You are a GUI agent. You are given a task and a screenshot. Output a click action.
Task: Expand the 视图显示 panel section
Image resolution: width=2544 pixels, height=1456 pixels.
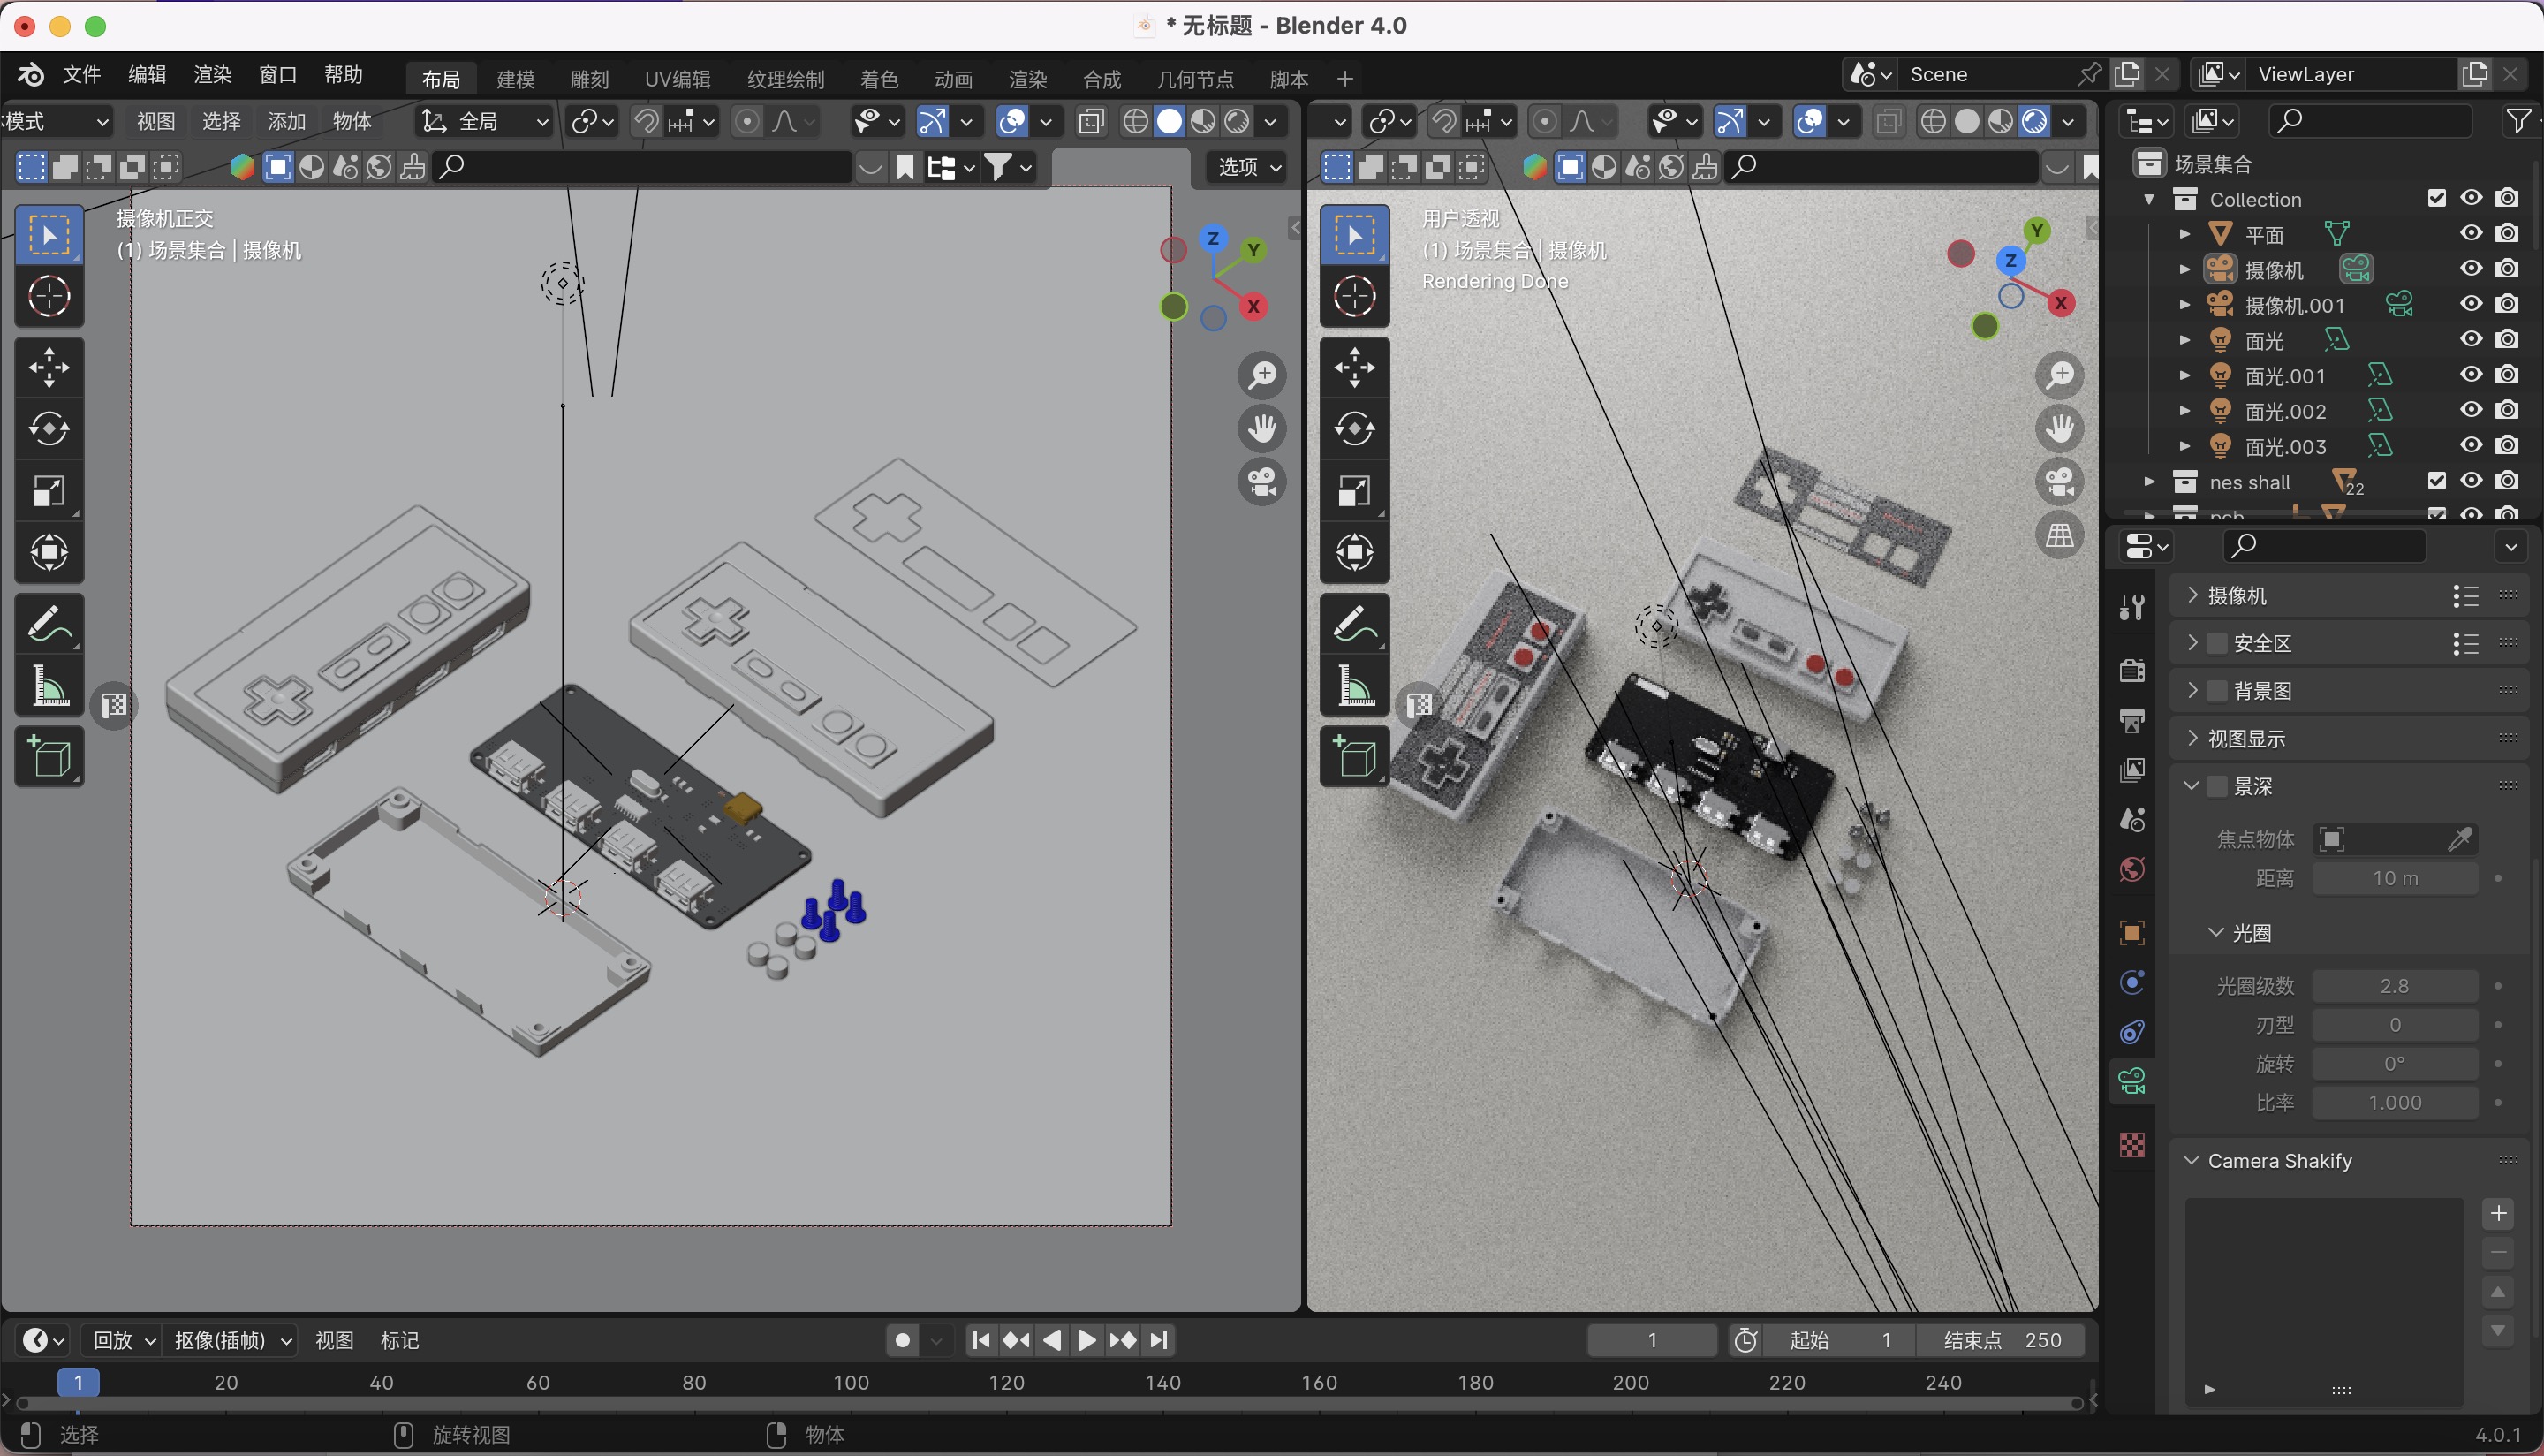click(x=2192, y=739)
